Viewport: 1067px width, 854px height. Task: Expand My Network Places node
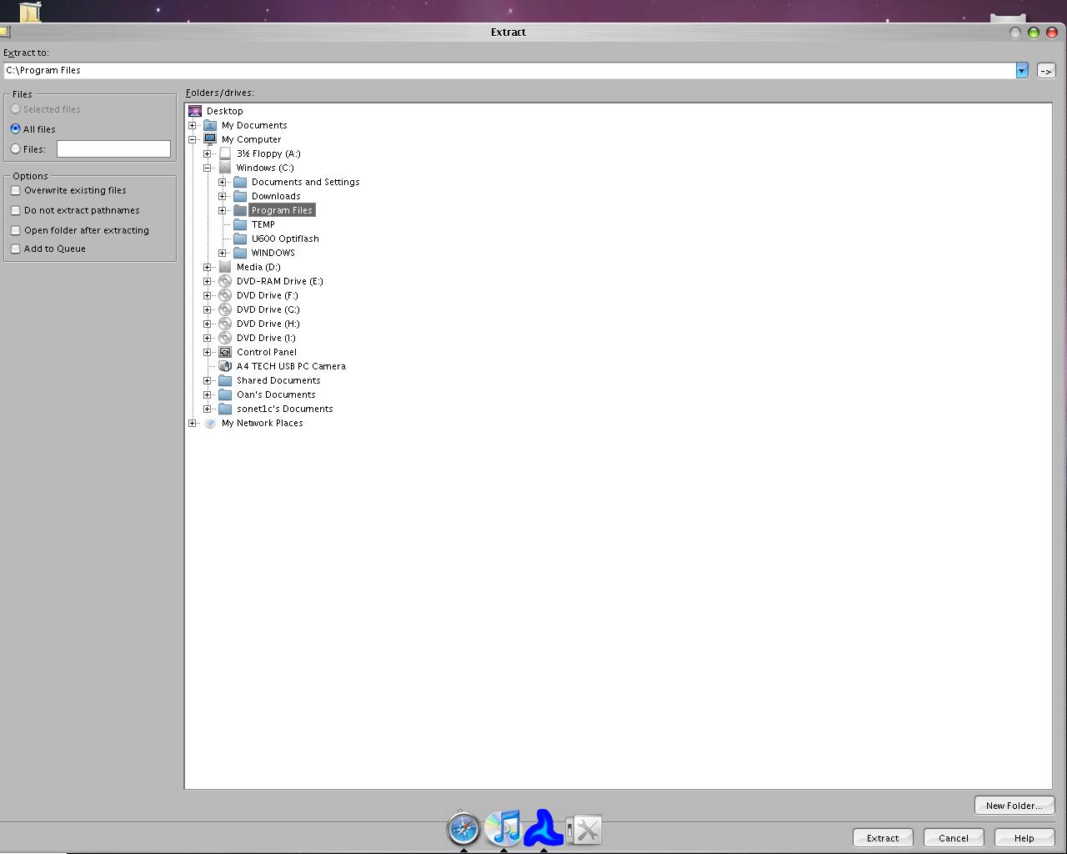coord(193,423)
